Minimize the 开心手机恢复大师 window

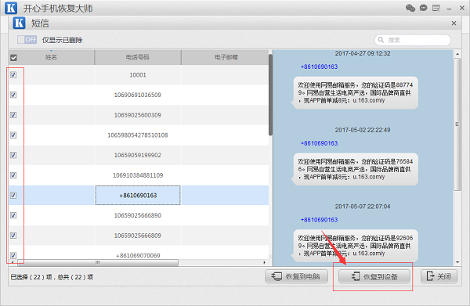click(449, 9)
